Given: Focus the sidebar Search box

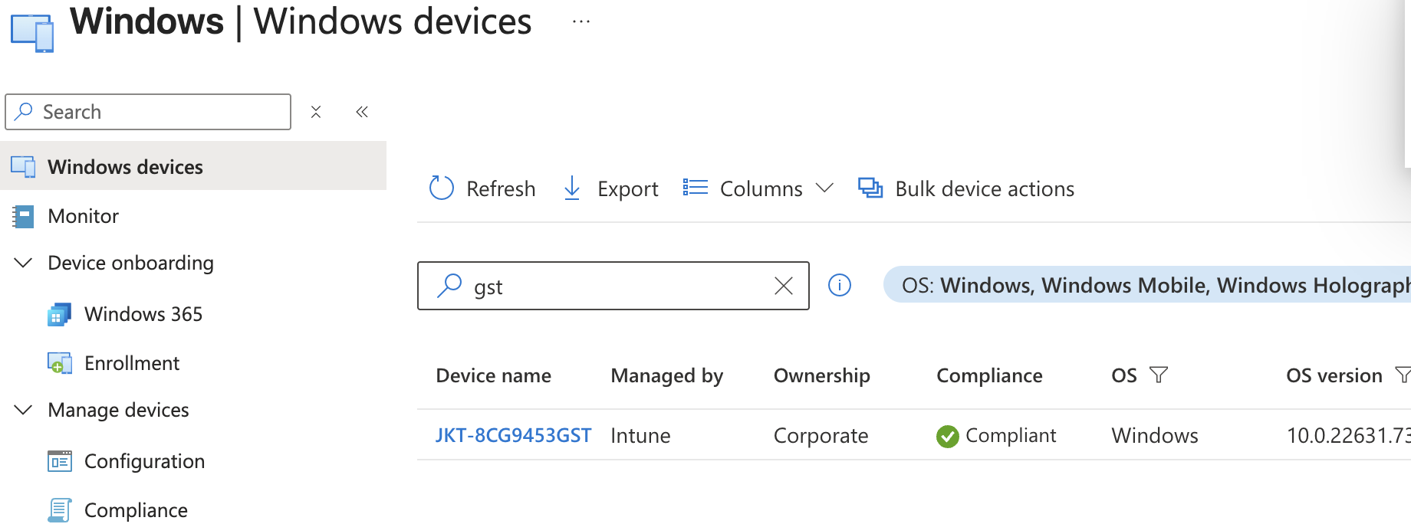Looking at the screenshot, I should pyautogui.click(x=148, y=112).
